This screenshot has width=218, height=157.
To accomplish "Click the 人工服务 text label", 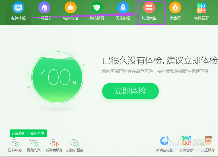I will click(208, 150).
